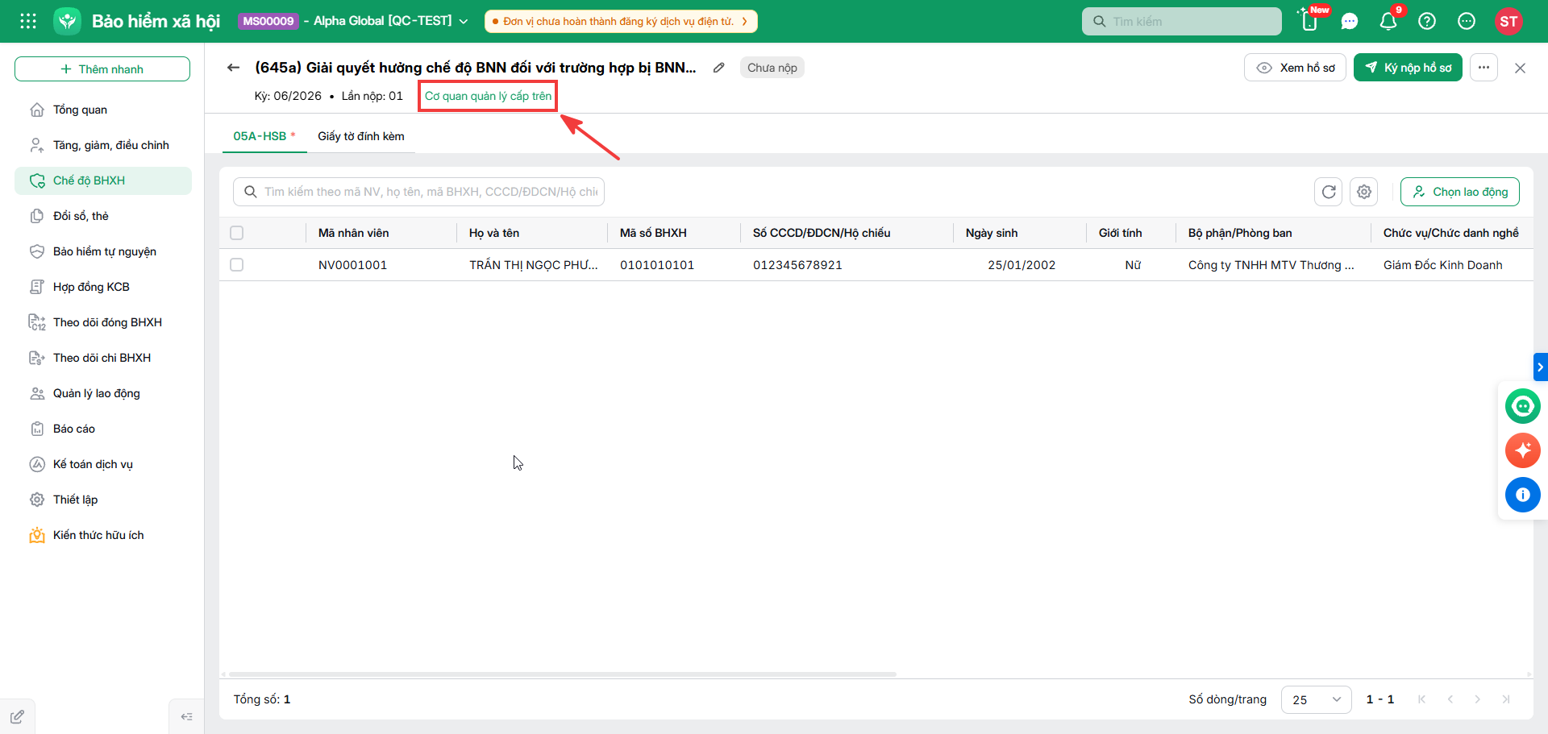Switch to Giấy tờ đính kèm tab
Image resolution: width=1548 pixels, height=734 pixels.
pyautogui.click(x=361, y=136)
